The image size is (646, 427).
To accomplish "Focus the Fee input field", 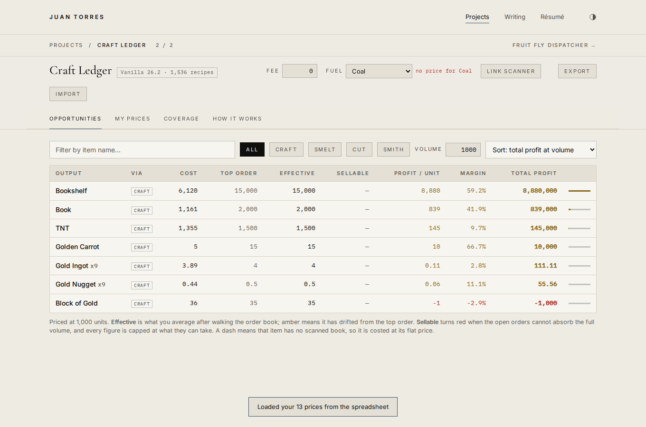I will [x=300, y=71].
